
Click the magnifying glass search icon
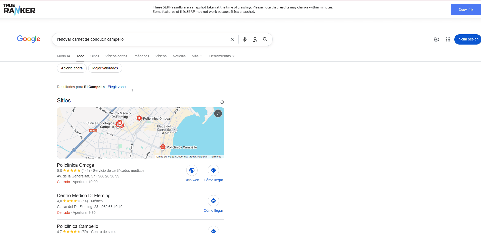pyautogui.click(x=265, y=39)
